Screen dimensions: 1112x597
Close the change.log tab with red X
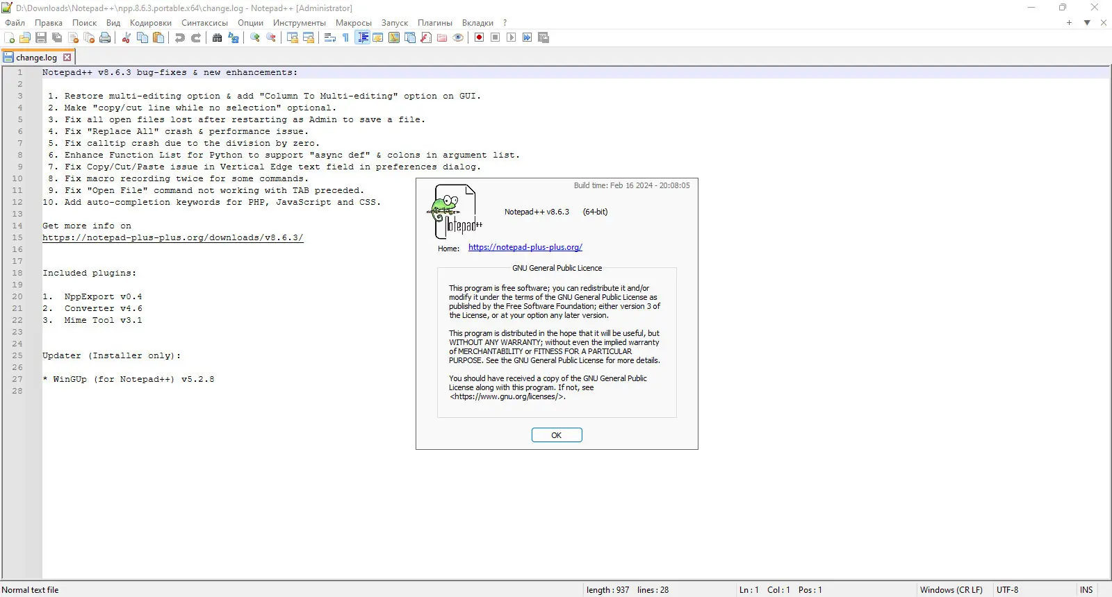click(67, 58)
